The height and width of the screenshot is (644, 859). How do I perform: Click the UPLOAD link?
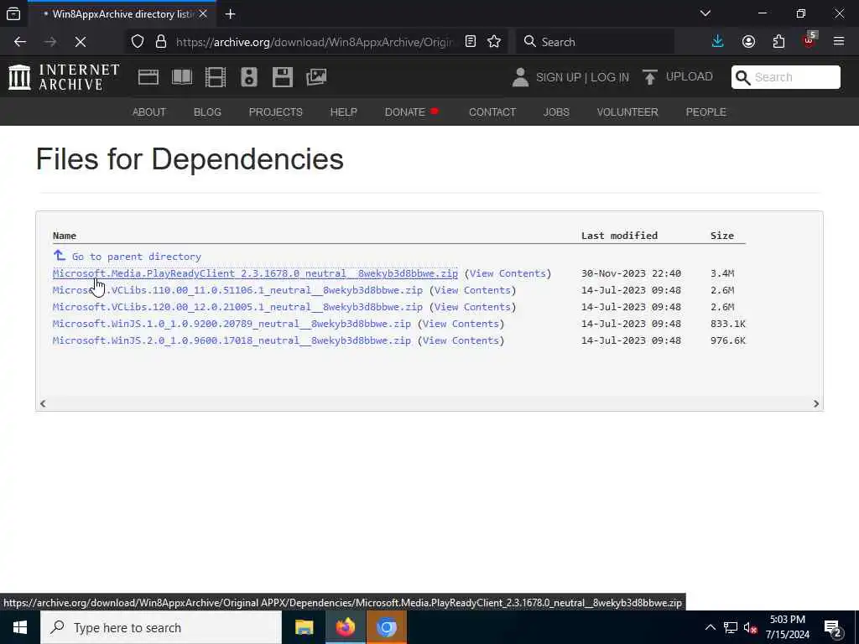pos(690,76)
